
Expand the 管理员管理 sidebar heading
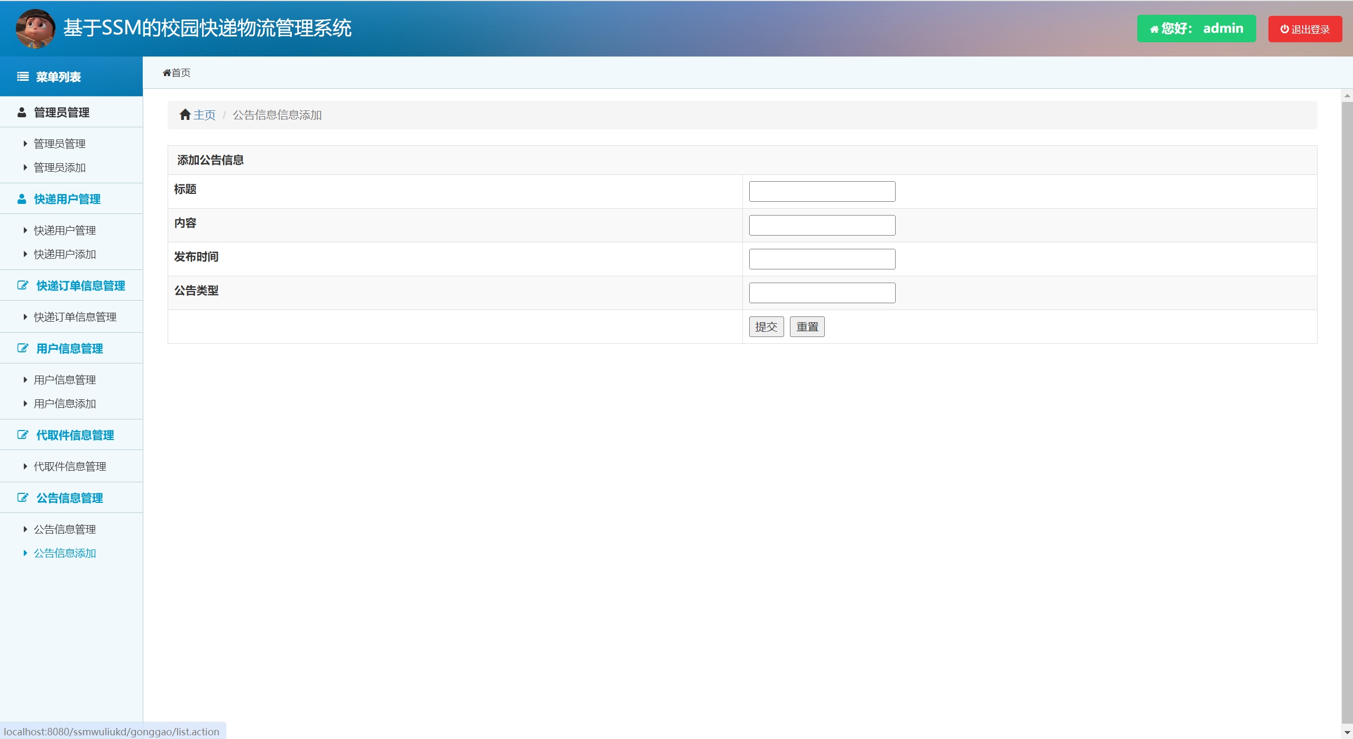point(61,113)
